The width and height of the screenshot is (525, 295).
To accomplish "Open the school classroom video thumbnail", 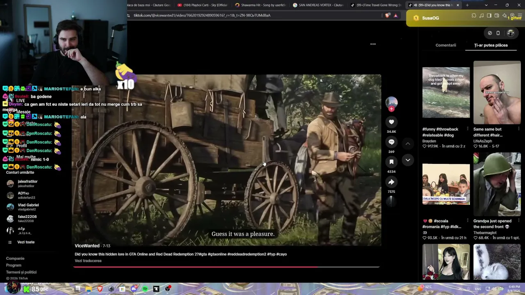I will pos(446,184).
